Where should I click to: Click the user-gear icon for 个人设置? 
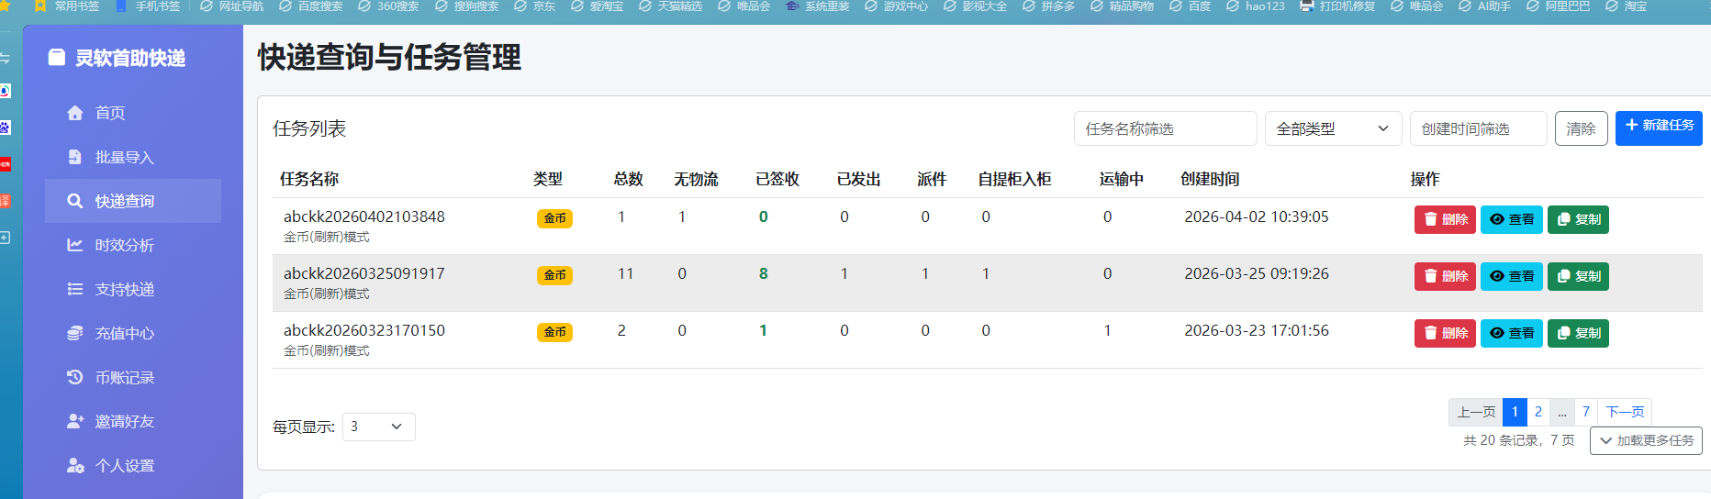75,466
